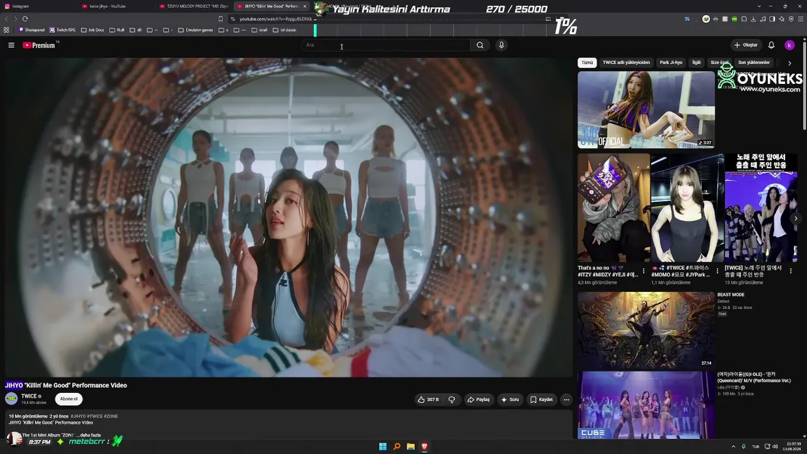The width and height of the screenshot is (807, 454).
Task: Show hidden tray icons chevron
Action: (x=733, y=446)
